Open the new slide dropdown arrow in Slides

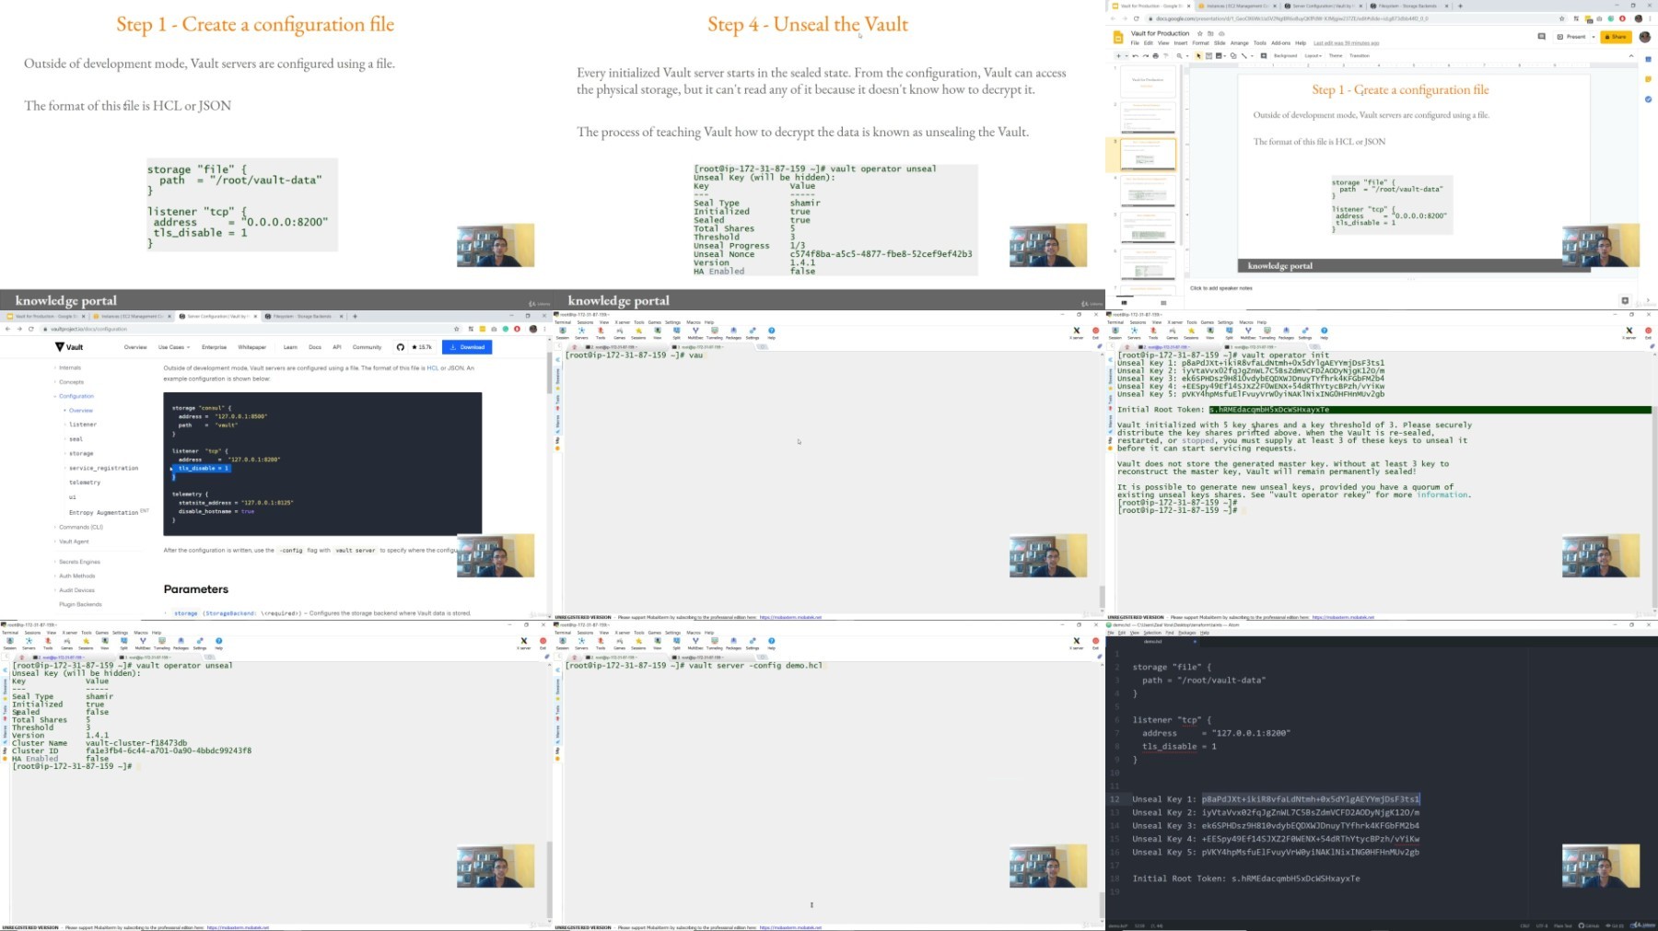tap(1127, 55)
